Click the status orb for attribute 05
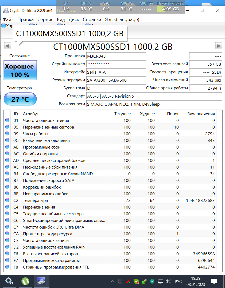This screenshot has height=288, width=225. pos(7,127)
